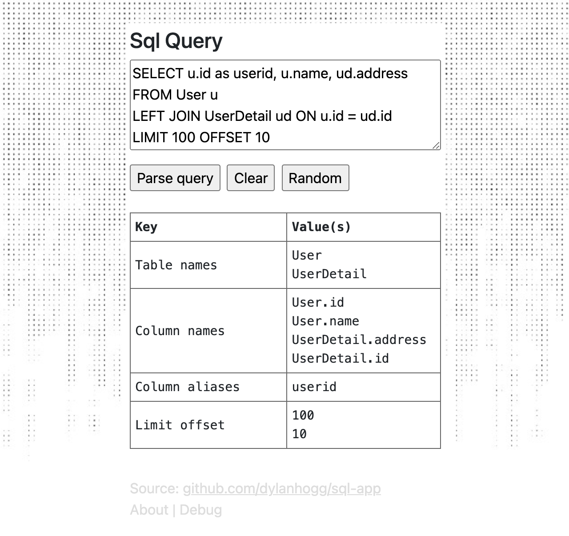Click the UserDetail table name value
This screenshot has height=536, width=569.
[x=329, y=274]
